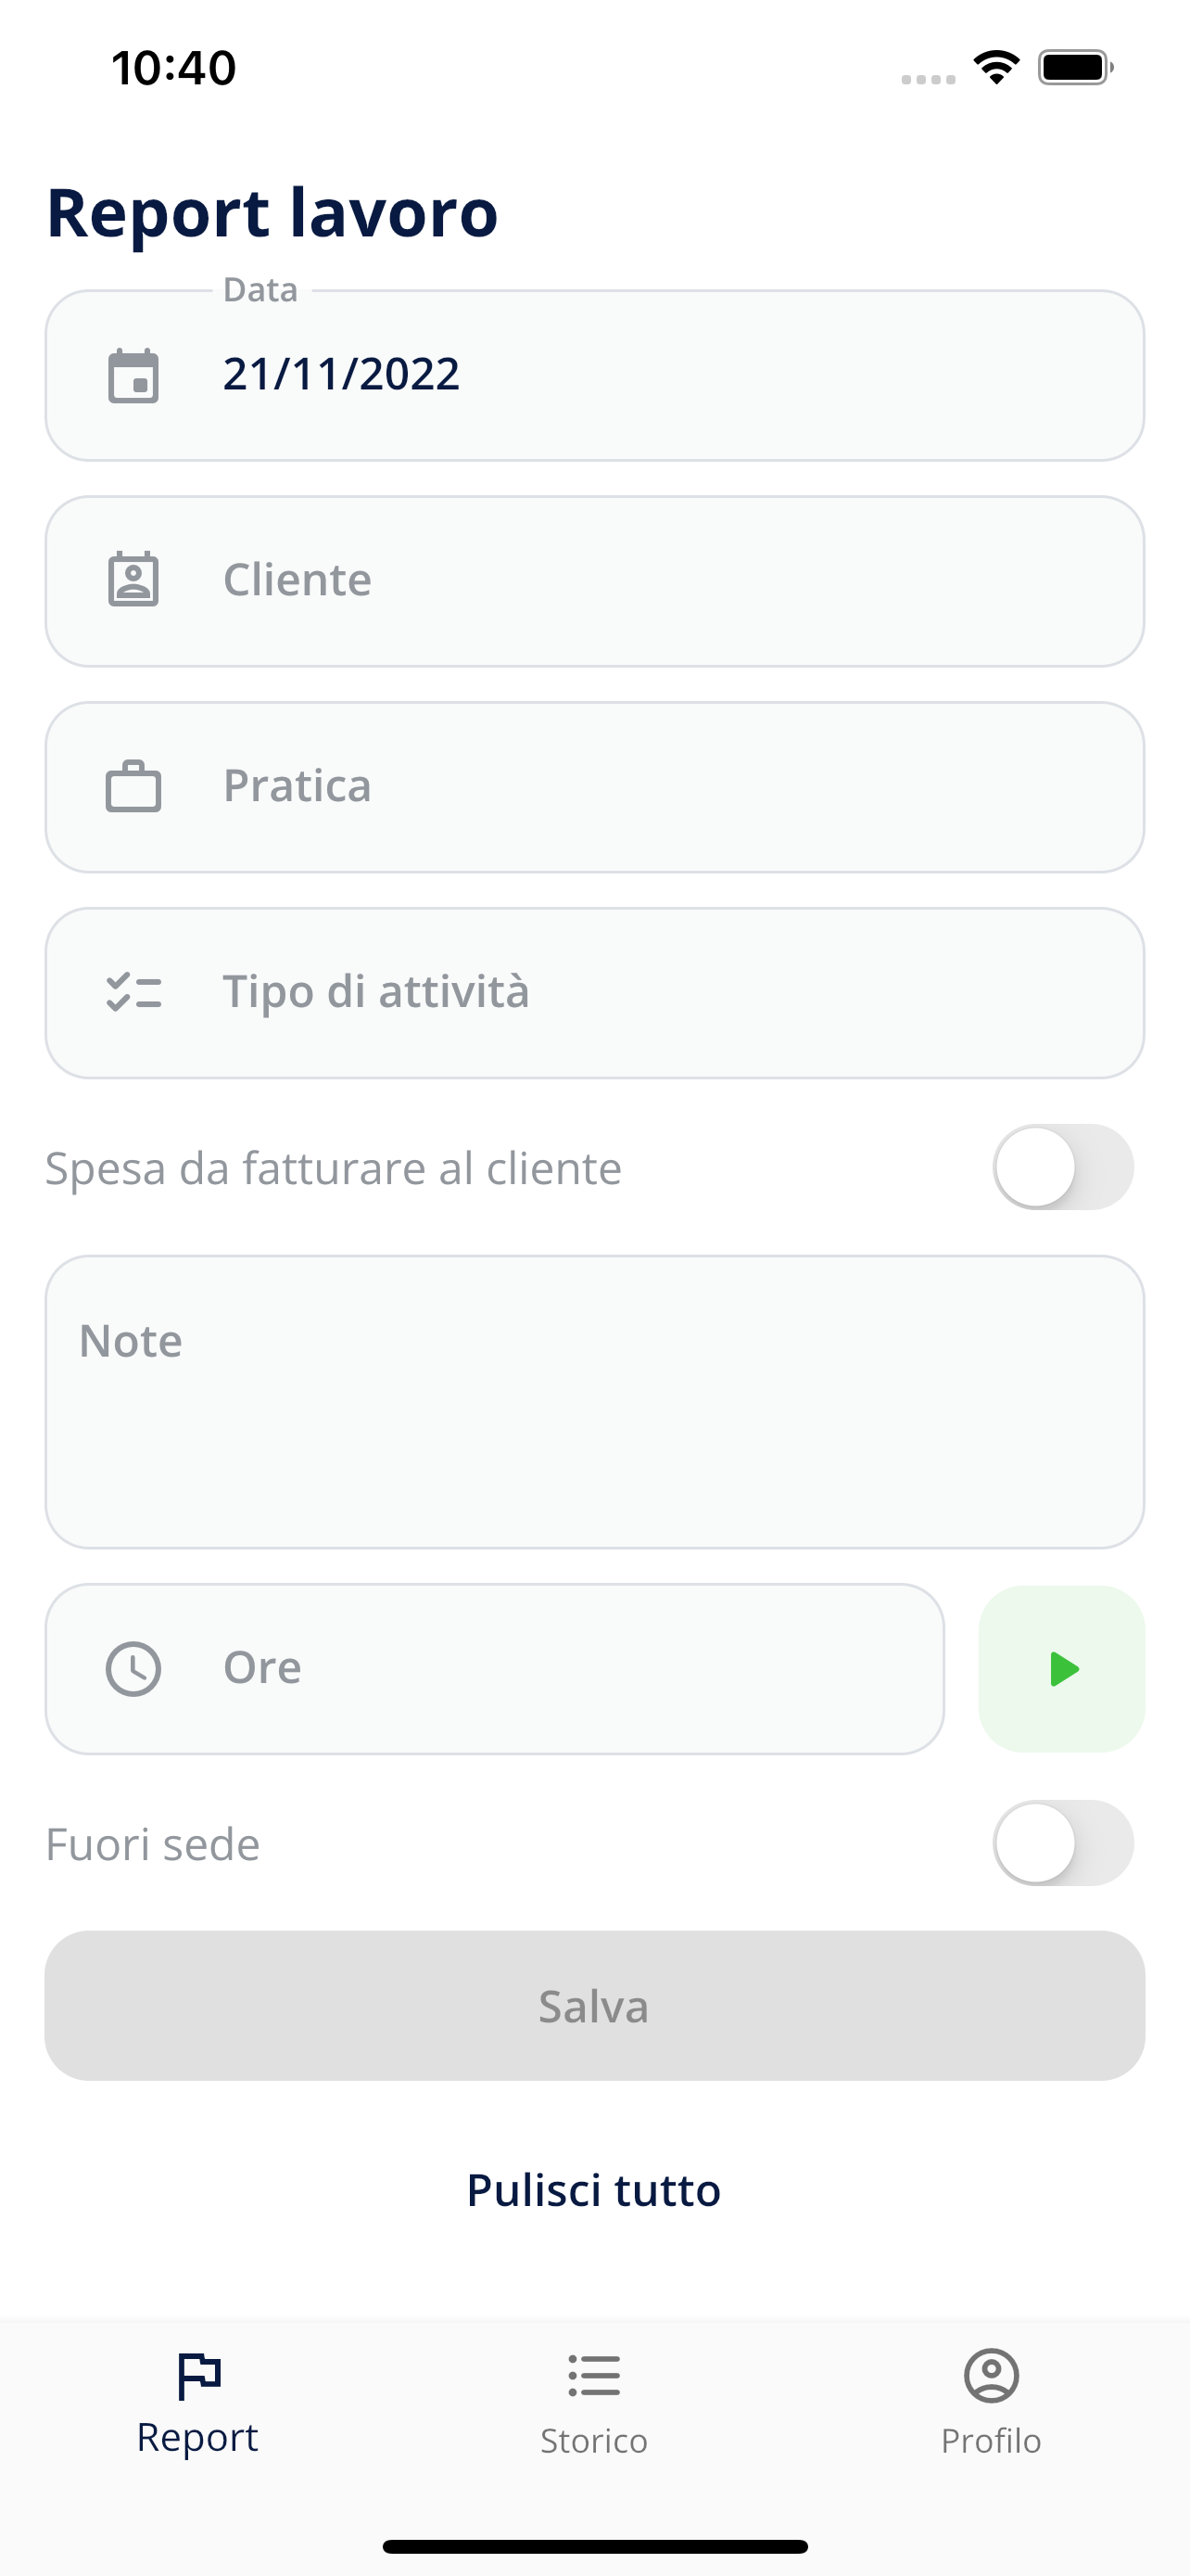The image size is (1190, 2576).
Task: Change the date 21/11/2022
Action: (341, 375)
